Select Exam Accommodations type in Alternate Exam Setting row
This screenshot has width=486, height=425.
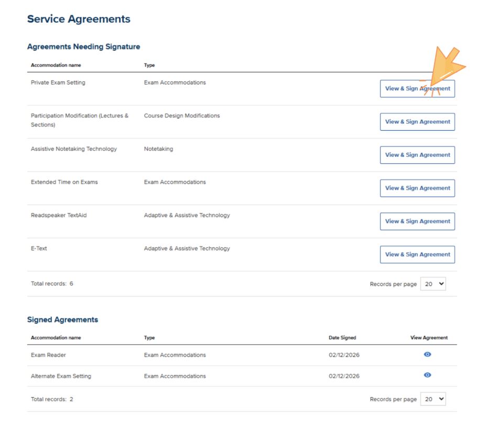[175, 376]
